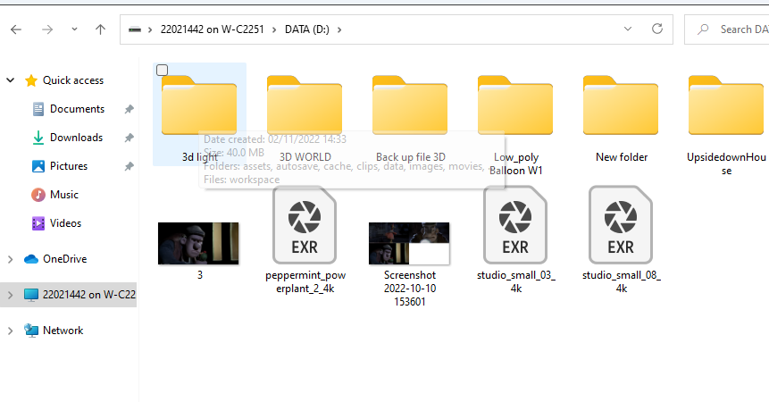This screenshot has height=402, width=769.
Task: Click the studio_small_08_4k file name
Action: point(622,282)
